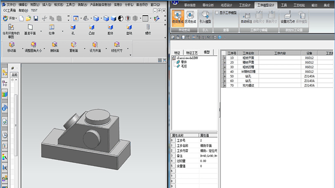Open the 特征工艺 panel tab
335x188 pixels.
(x=192, y=52)
